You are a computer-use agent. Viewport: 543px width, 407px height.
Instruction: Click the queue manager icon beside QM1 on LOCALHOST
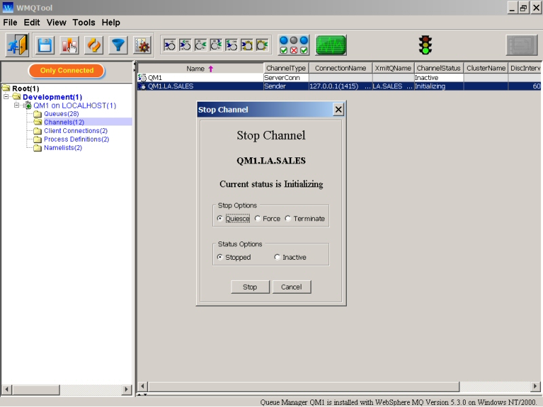27,105
